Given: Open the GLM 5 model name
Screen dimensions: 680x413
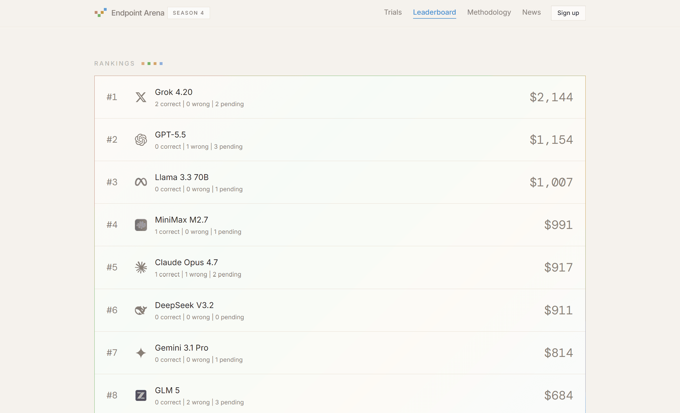Looking at the screenshot, I should [167, 390].
